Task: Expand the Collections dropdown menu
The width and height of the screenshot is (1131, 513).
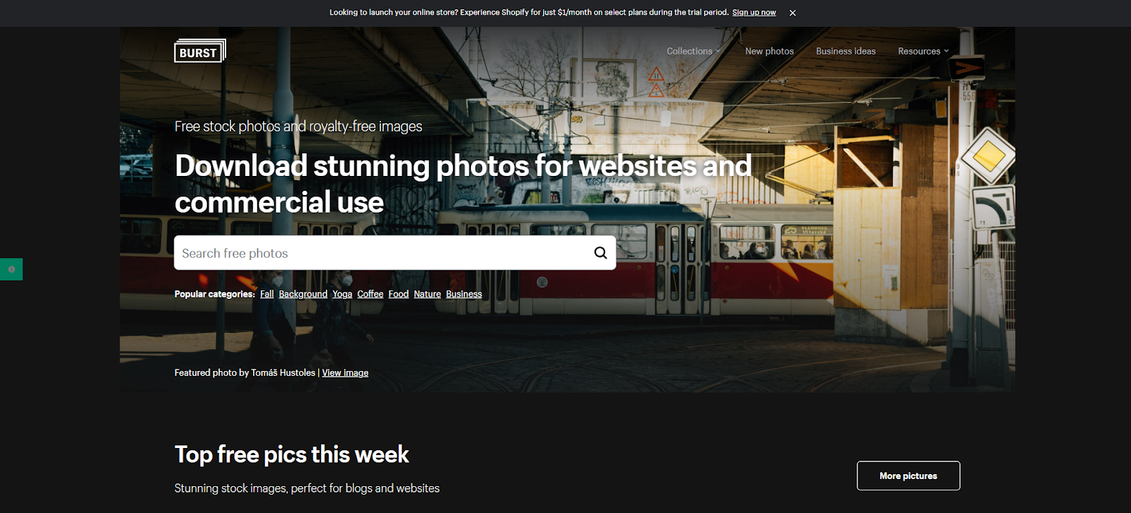Action: coord(693,51)
